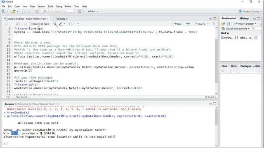Minimize the source editor pane
Image resolution: width=264 pixels, height=148 pixels.
coord(210,18)
